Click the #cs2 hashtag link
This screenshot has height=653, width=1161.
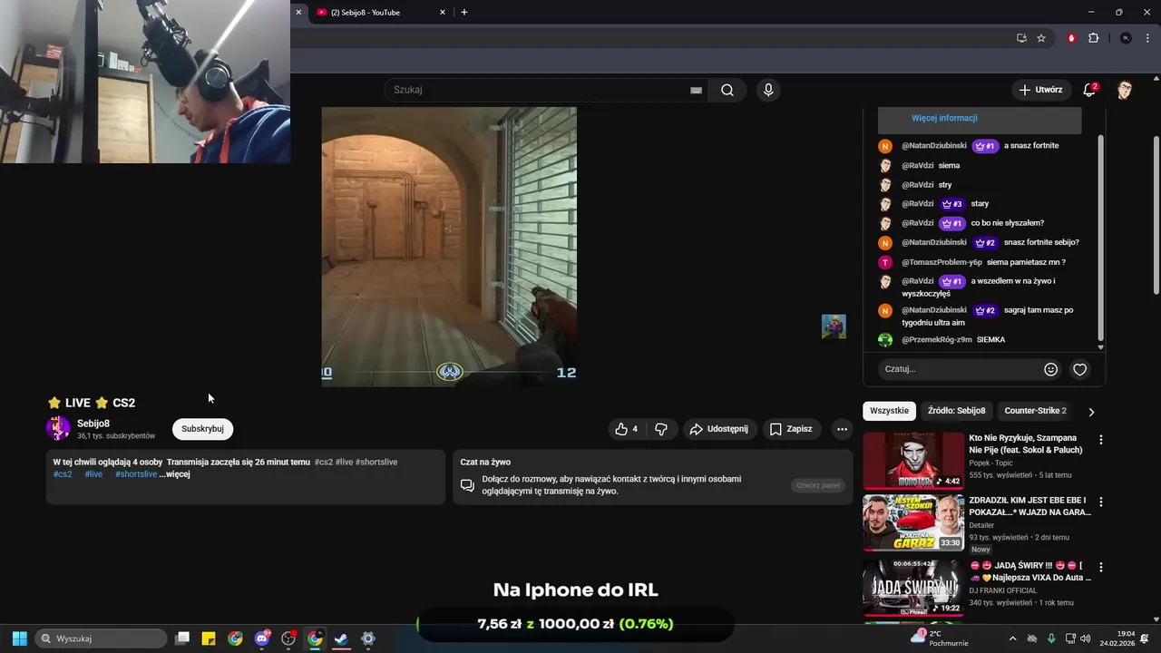(x=63, y=474)
